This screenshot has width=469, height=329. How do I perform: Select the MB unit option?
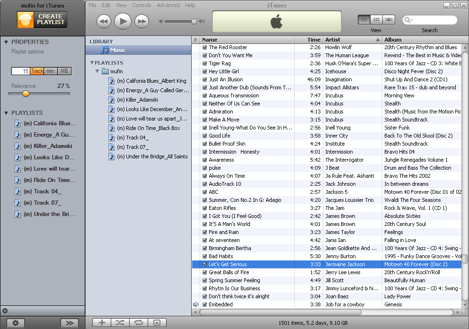64,71
